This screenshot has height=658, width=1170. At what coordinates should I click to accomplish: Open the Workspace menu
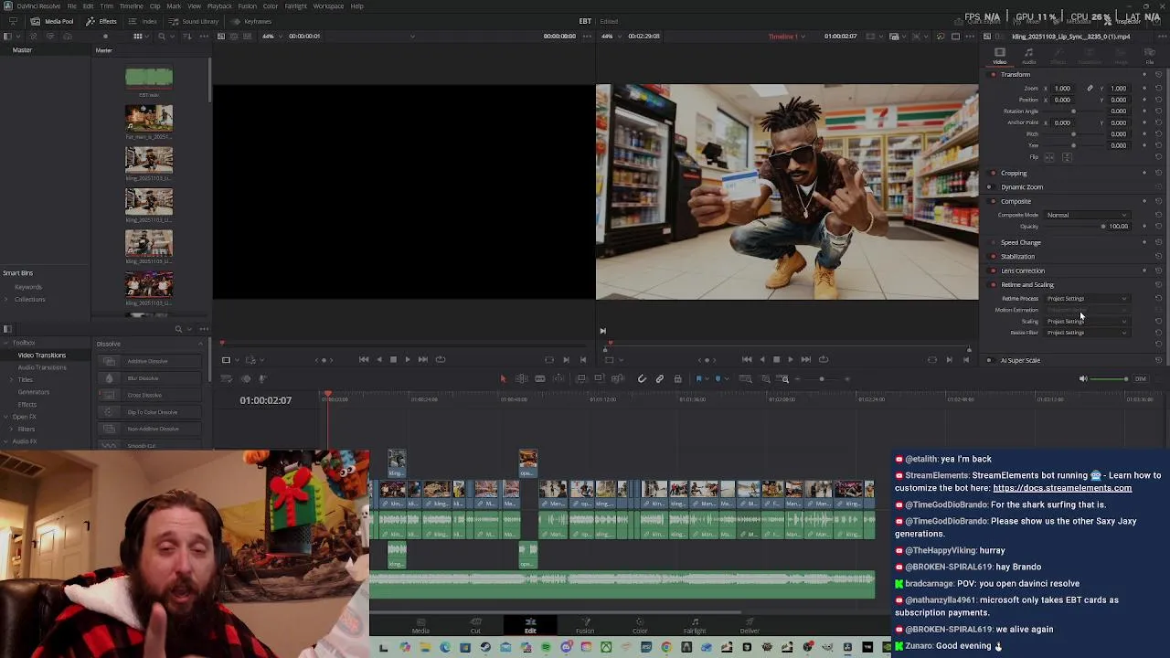pos(328,6)
